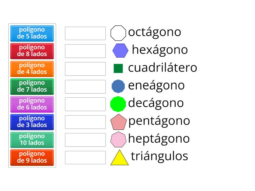Select the 'polígono de 5 lados' card
The height and width of the screenshot is (191, 255).
pos(32,33)
